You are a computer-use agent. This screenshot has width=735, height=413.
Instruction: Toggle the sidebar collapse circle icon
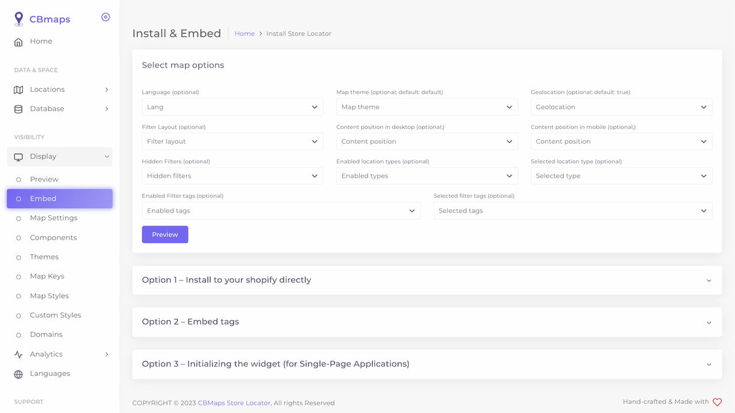tap(106, 17)
